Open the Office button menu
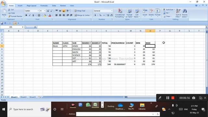 3,3
